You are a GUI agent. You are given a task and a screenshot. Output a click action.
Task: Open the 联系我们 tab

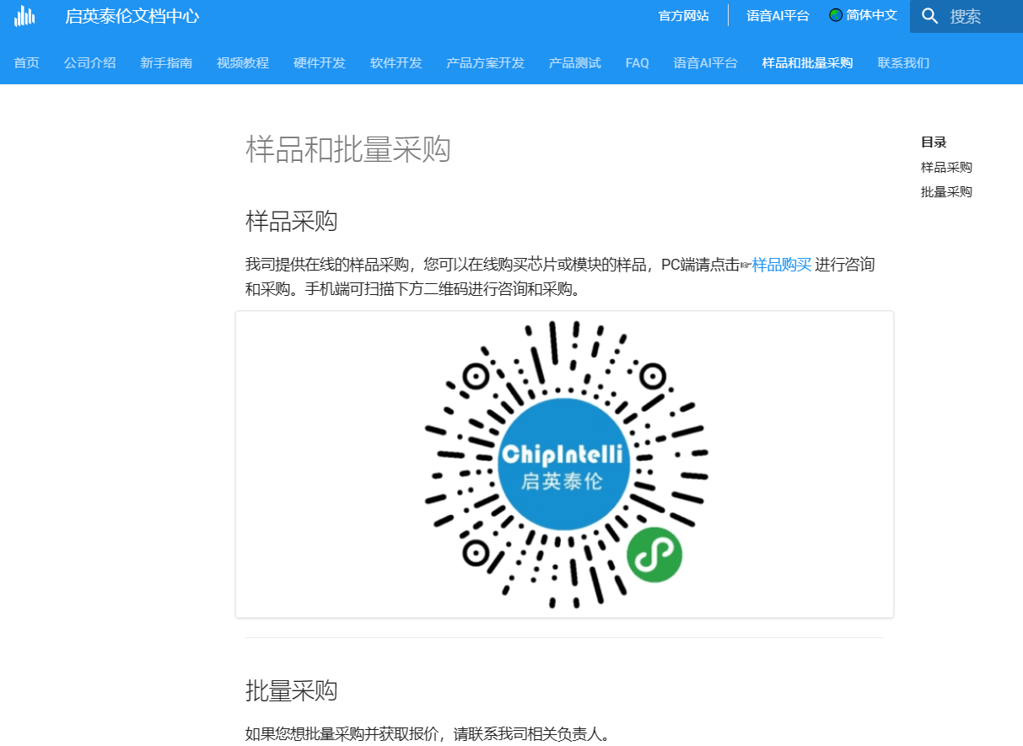(903, 63)
